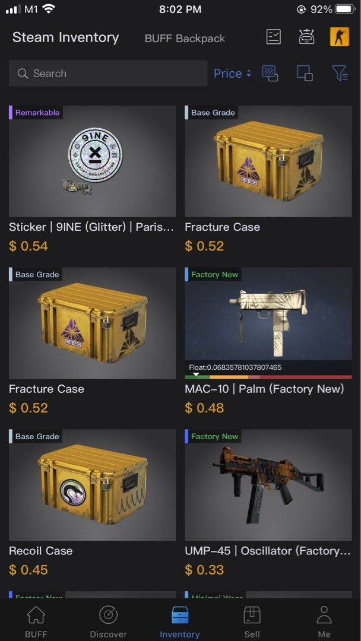
Task: Open the checklist icon in top bar
Action: [274, 37]
